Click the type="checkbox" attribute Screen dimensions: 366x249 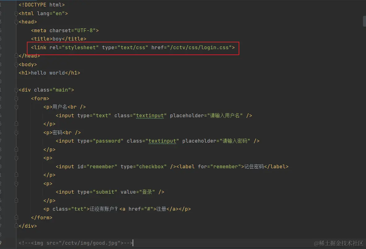pos(143,166)
